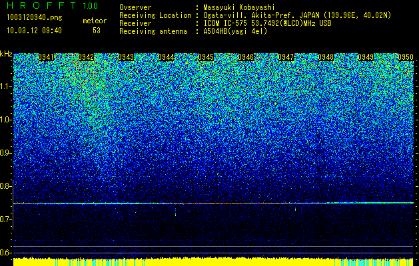Click the Receiving antenna field label

pyautogui.click(x=153, y=31)
